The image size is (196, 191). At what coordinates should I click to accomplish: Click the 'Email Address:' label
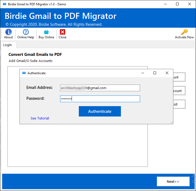point(39,88)
